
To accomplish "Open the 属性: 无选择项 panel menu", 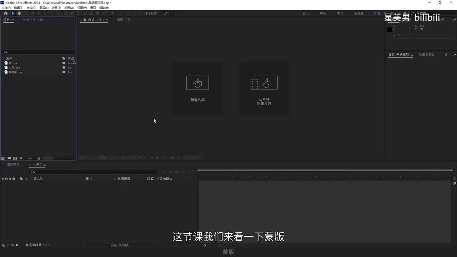I will tap(412, 55).
